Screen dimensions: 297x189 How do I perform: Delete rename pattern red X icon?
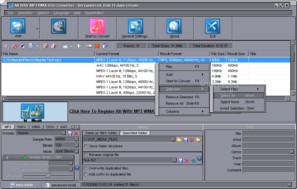[187, 160]
